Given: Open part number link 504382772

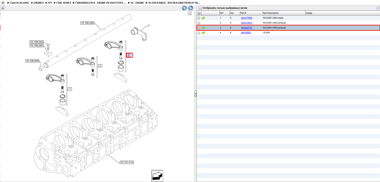Looking at the screenshot, I should 246,28.
